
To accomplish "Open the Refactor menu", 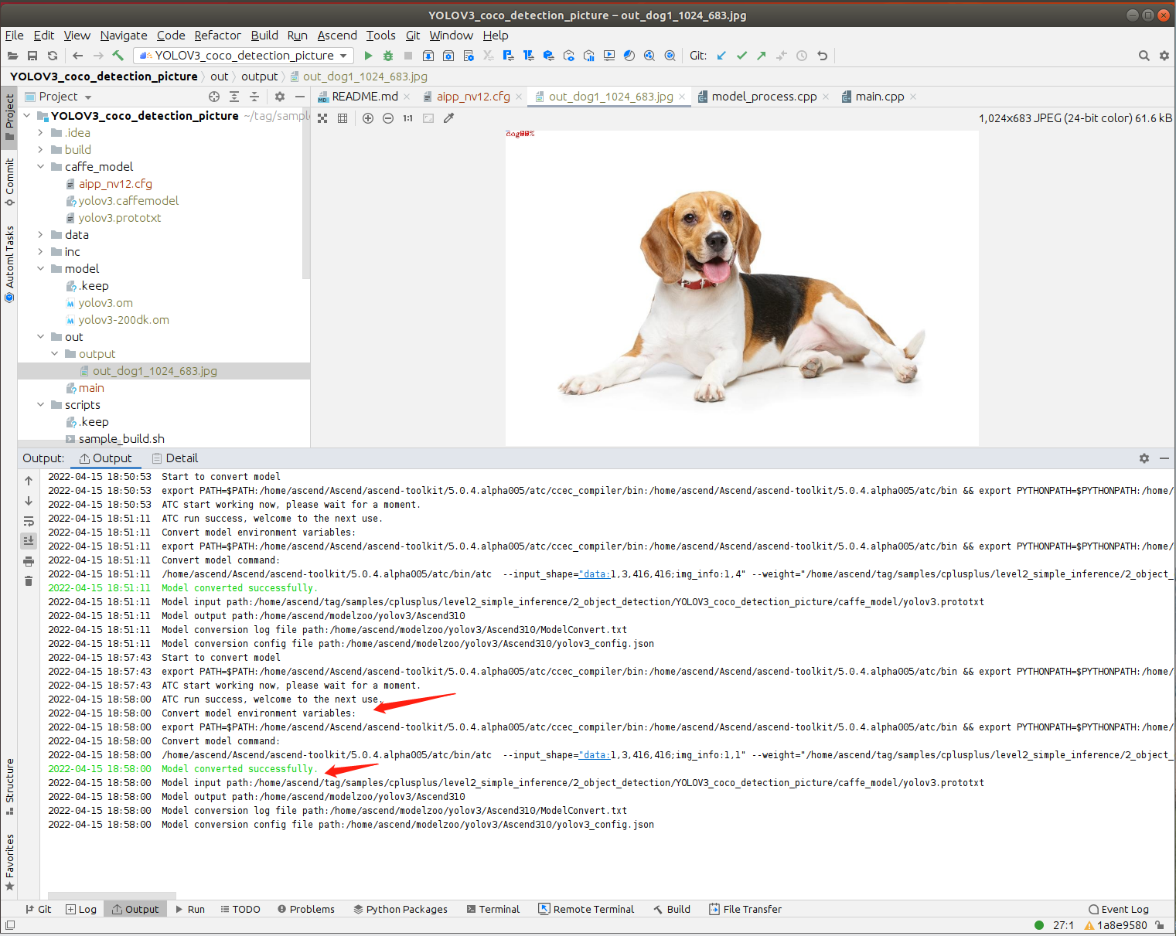I will coord(217,36).
